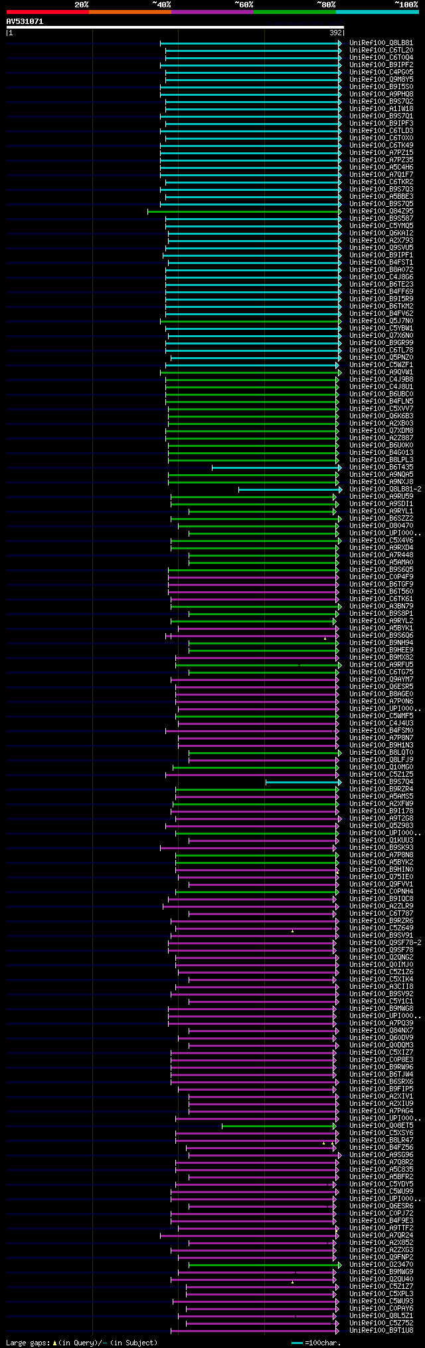Image resolution: width=425 pixels, height=1348 pixels.
Task: Click the UniRef100_C5X4V6 label
Action: pyautogui.click(x=381, y=541)
